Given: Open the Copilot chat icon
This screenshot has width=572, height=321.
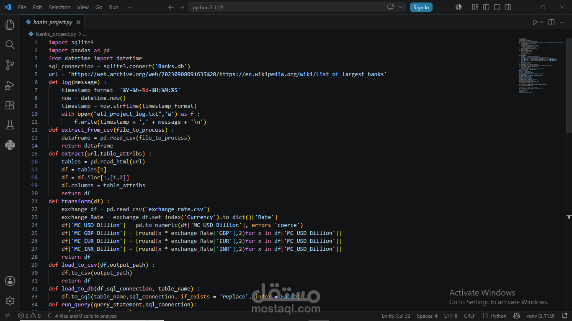Looking at the screenshot, I should click(x=391, y=7).
